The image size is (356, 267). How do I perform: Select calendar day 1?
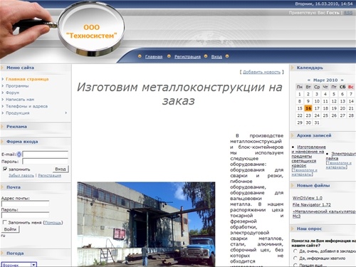(x=300, y=94)
